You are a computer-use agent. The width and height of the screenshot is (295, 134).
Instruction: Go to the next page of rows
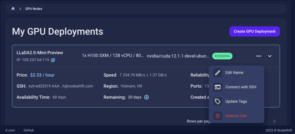(275, 121)
